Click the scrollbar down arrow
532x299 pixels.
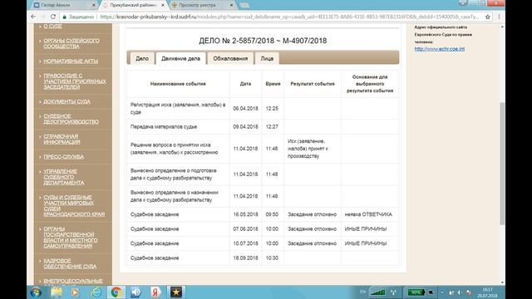[502, 282]
